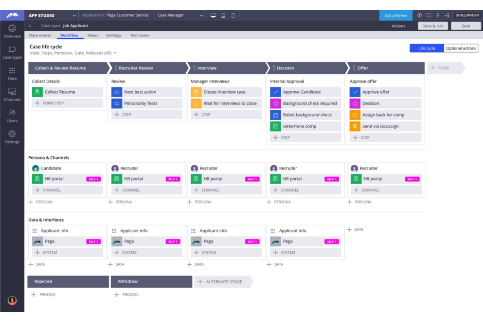
Task: Click the back arrow beside Case type
Action: click(x=30, y=26)
